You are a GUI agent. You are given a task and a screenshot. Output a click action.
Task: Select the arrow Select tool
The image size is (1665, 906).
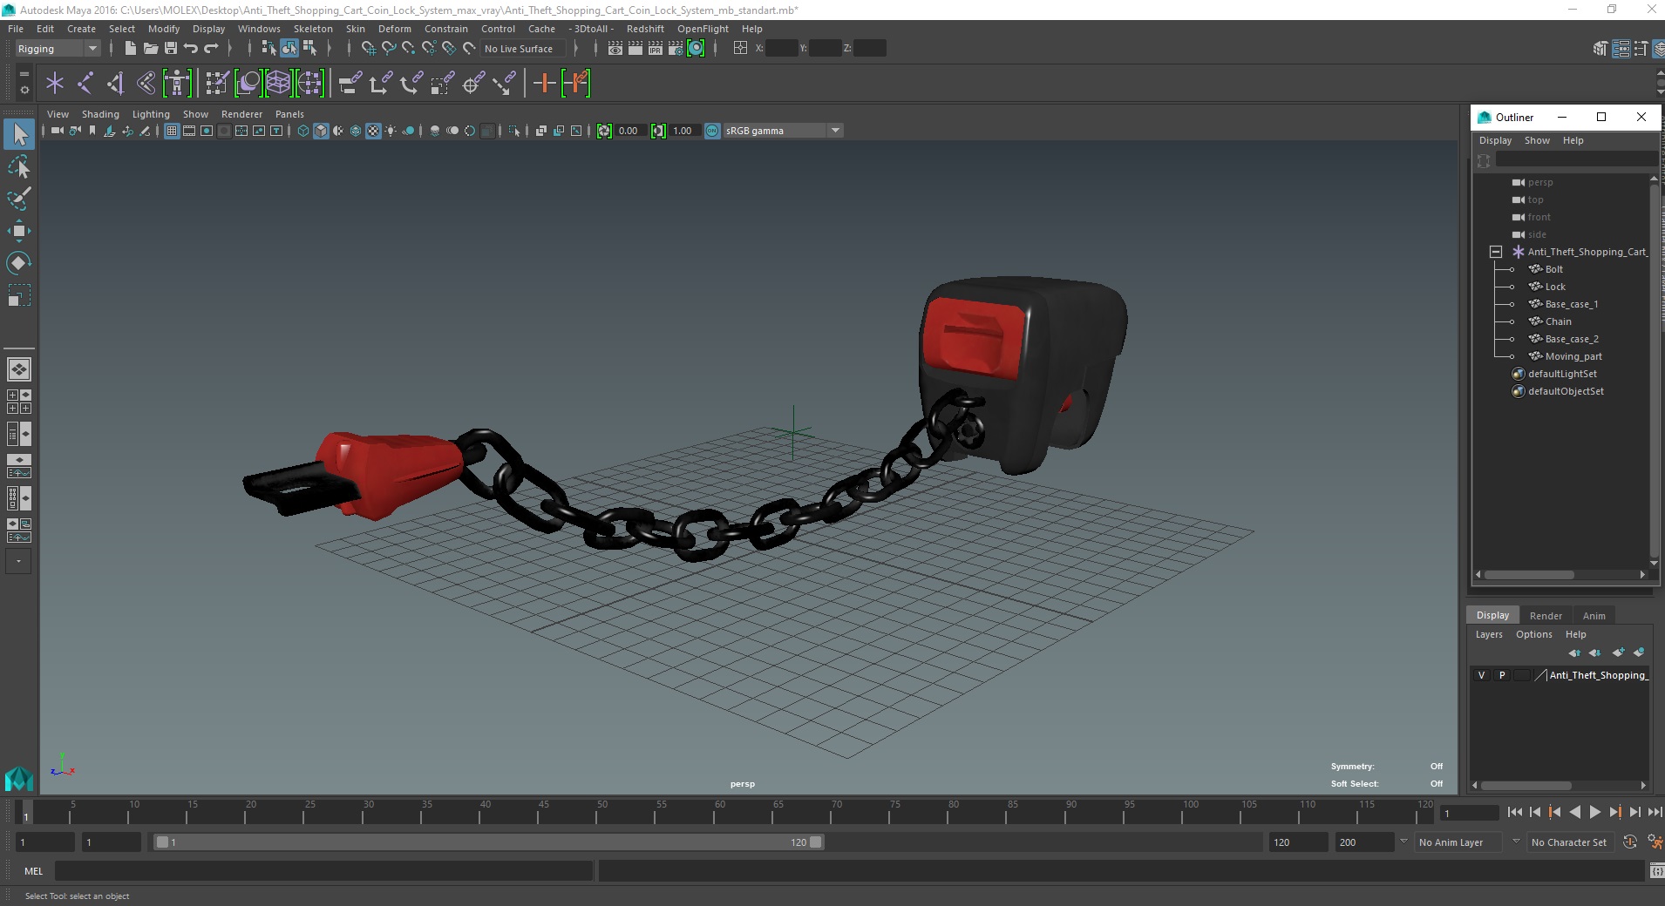click(19, 134)
